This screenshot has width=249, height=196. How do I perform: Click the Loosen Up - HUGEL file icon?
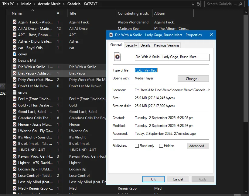[15, 169]
